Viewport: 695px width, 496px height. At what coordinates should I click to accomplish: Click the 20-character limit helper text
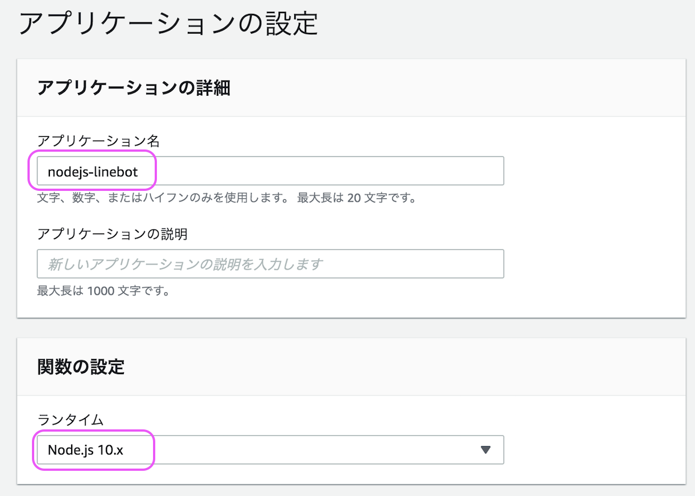(226, 198)
